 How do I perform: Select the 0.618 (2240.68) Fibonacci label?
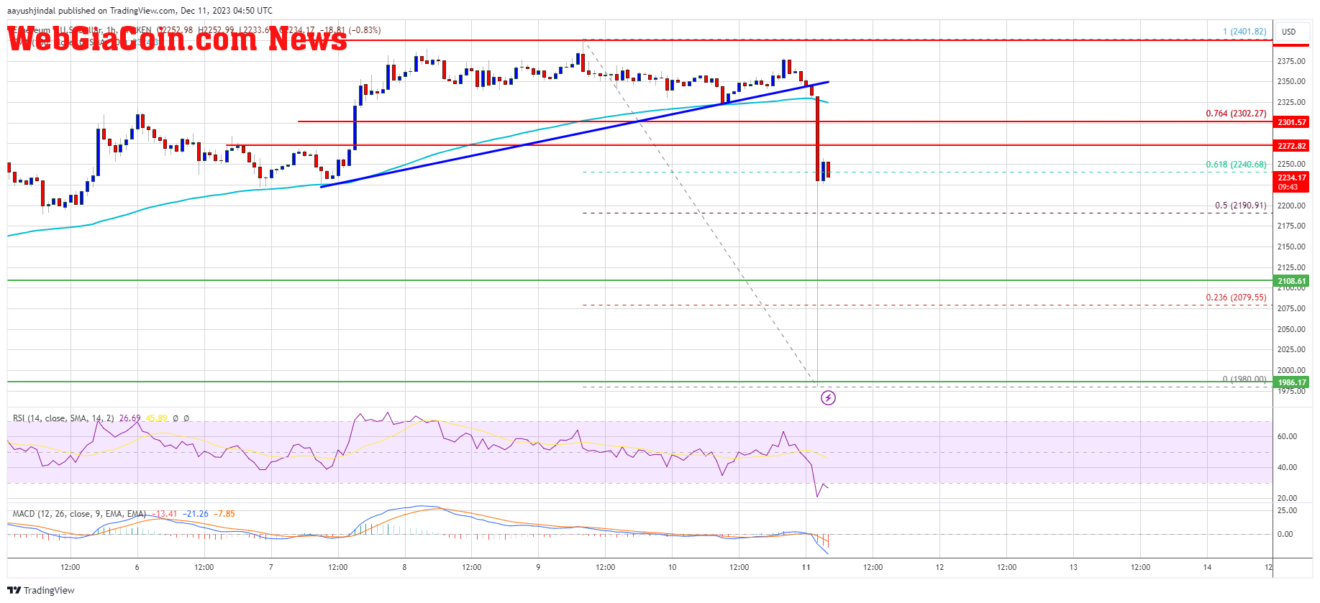1236,165
